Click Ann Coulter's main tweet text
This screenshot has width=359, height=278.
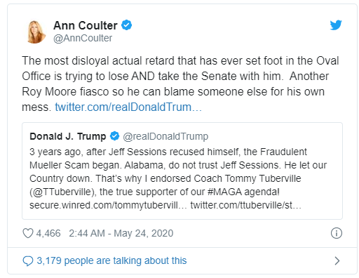[180, 84]
